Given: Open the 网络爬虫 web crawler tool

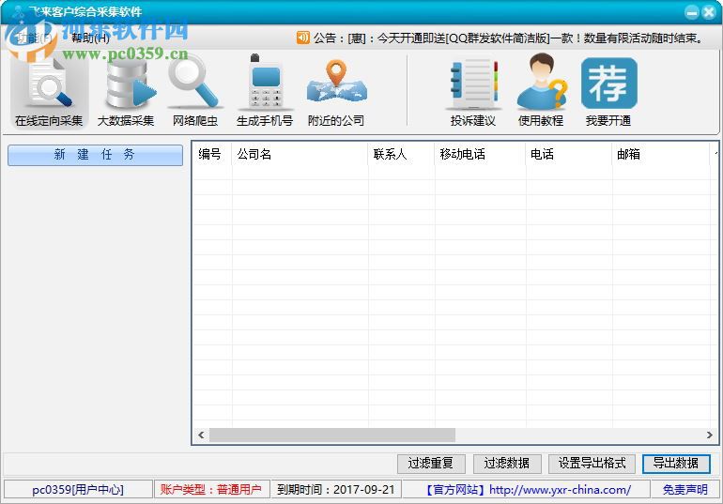Looking at the screenshot, I should point(194,91).
